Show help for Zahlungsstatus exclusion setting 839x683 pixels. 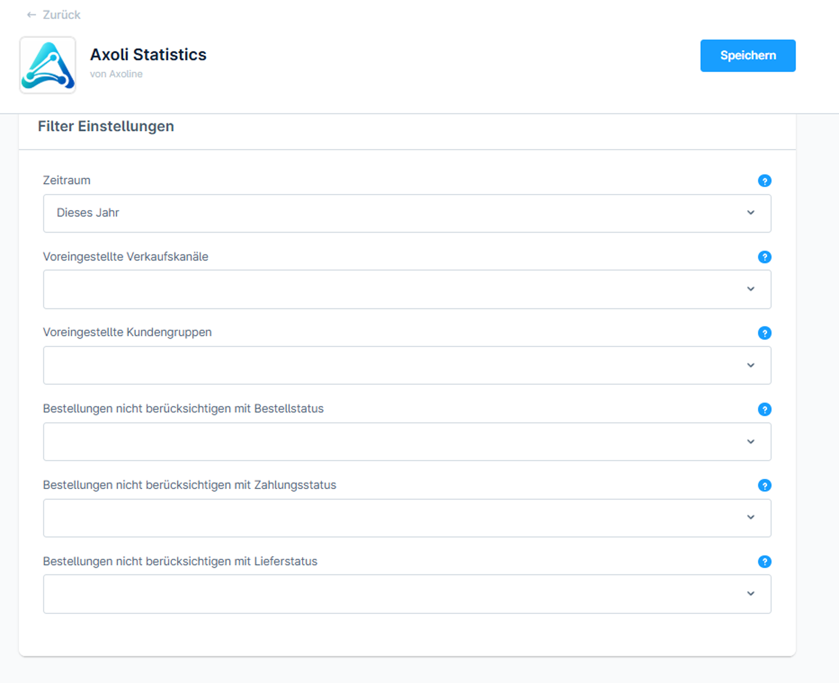(764, 485)
